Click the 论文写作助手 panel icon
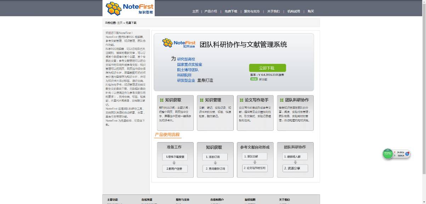The width and height of the screenshot is (426, 204). point(241,100)
